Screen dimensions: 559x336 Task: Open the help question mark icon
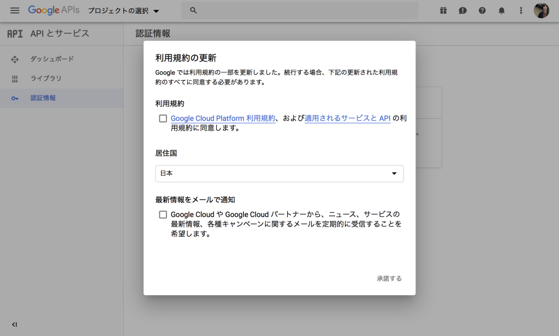click(482, 10)
